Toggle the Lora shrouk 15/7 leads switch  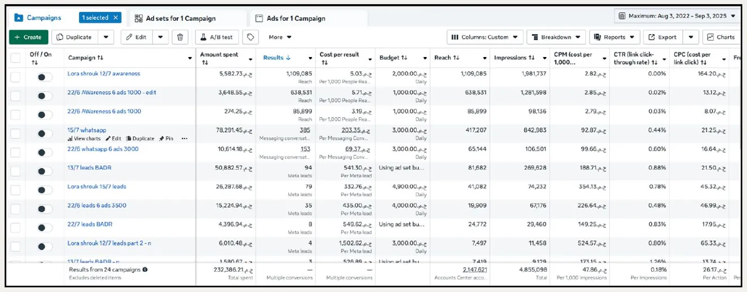[x=45, y=190]
